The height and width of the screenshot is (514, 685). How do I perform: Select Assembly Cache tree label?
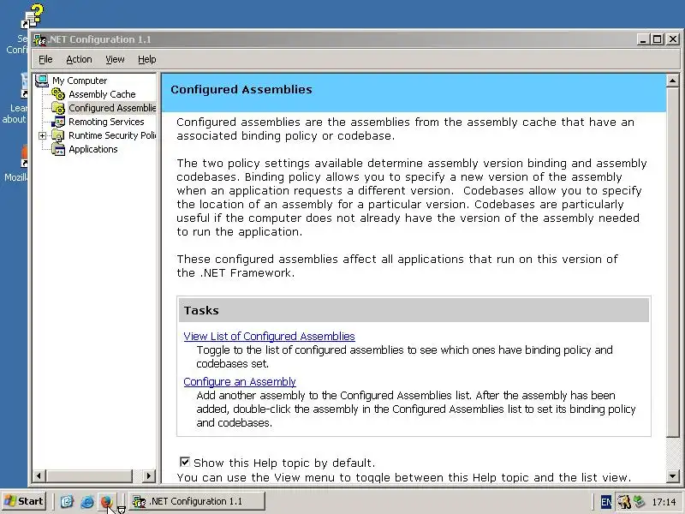point(102,94)
